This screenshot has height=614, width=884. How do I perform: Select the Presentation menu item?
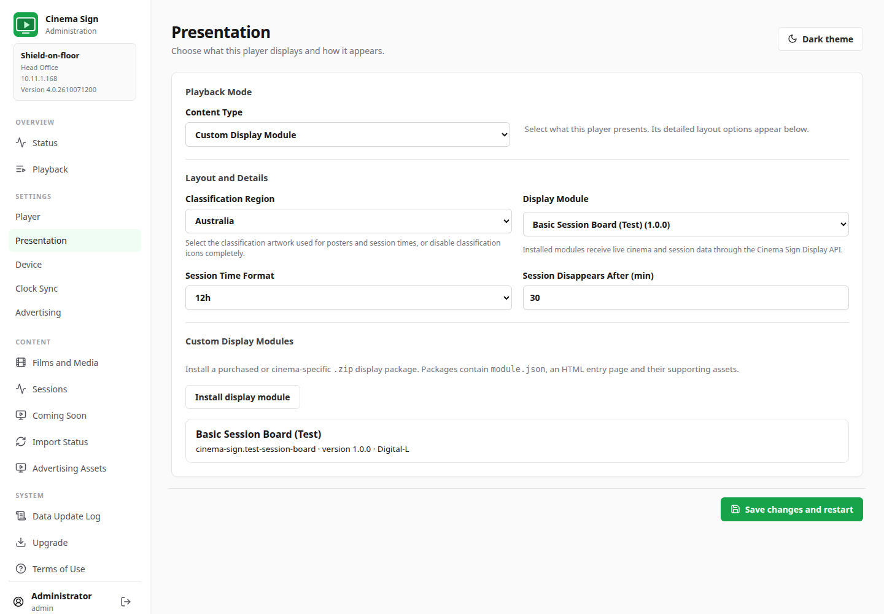click(x=75, y=241)
